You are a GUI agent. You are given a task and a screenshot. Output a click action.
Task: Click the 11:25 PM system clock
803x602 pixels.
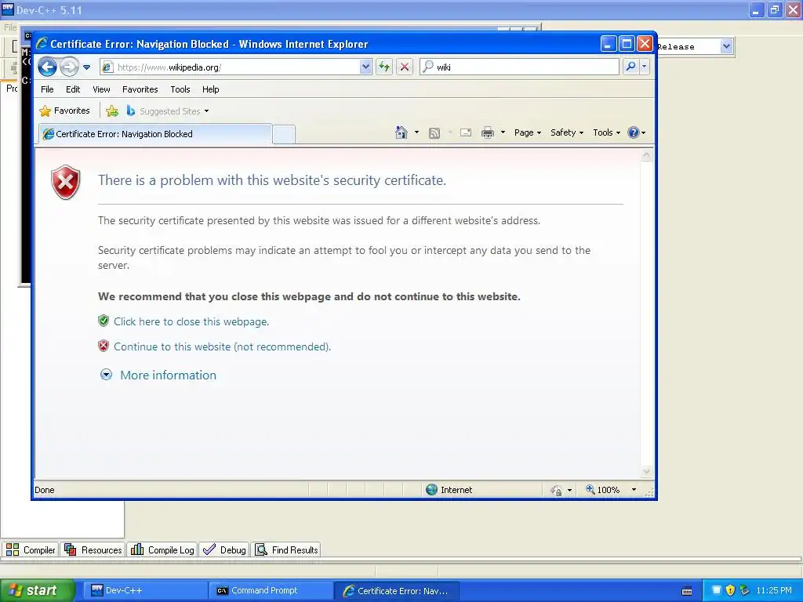(774, 590)
